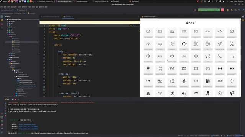Close the icons.html editor tab
This screenshot has width=245, height=137.
[72, 17]
